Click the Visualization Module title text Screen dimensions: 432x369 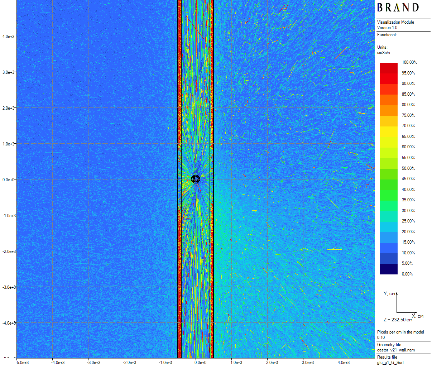395,22
